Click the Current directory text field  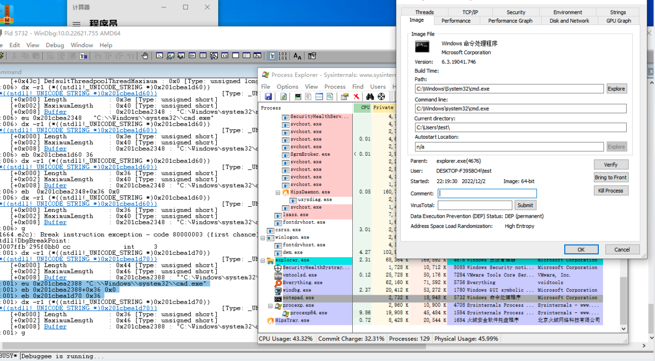520,127
